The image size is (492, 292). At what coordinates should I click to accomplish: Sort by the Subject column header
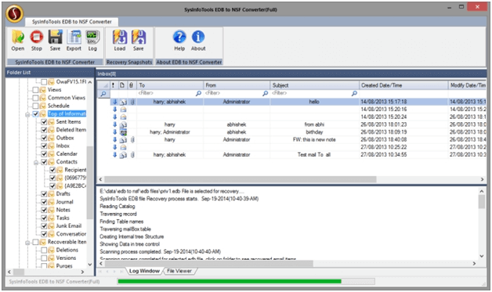[x=314, y=85]
